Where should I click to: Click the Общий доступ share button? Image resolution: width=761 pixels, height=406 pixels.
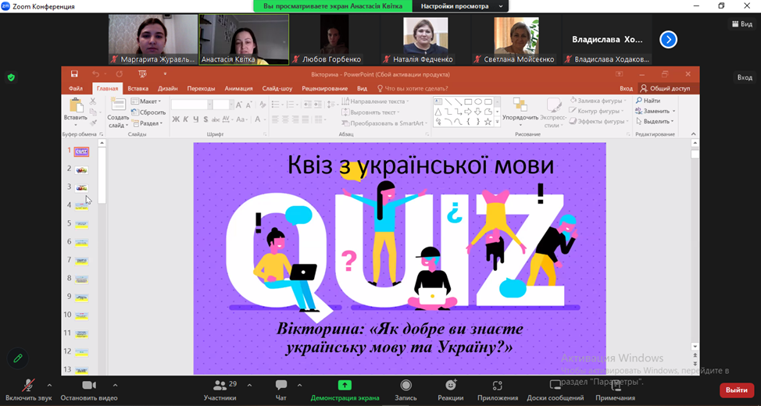pyautogui.click(x=667, y=89)
